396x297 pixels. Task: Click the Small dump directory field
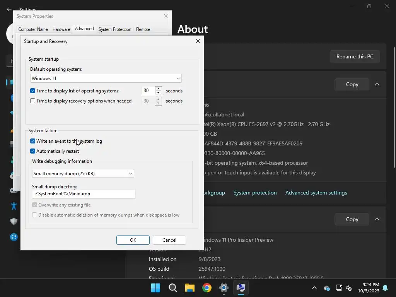(x=84, y=194)
